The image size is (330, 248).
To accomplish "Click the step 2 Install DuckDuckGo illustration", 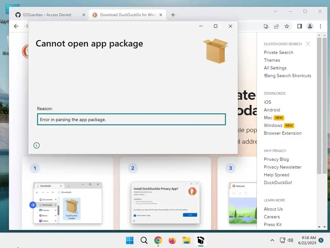I will pyautogui.click(x=165, y=203).
